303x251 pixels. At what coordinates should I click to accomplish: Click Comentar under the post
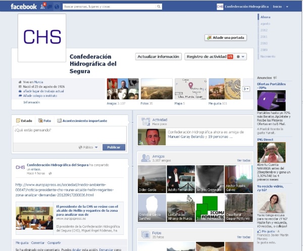pyautogui.click(x=38, y=243)
